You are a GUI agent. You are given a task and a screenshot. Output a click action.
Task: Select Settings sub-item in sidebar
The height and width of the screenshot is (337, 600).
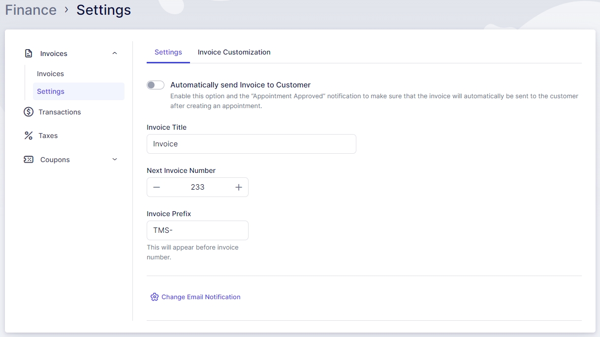click(x=51, y=91)
